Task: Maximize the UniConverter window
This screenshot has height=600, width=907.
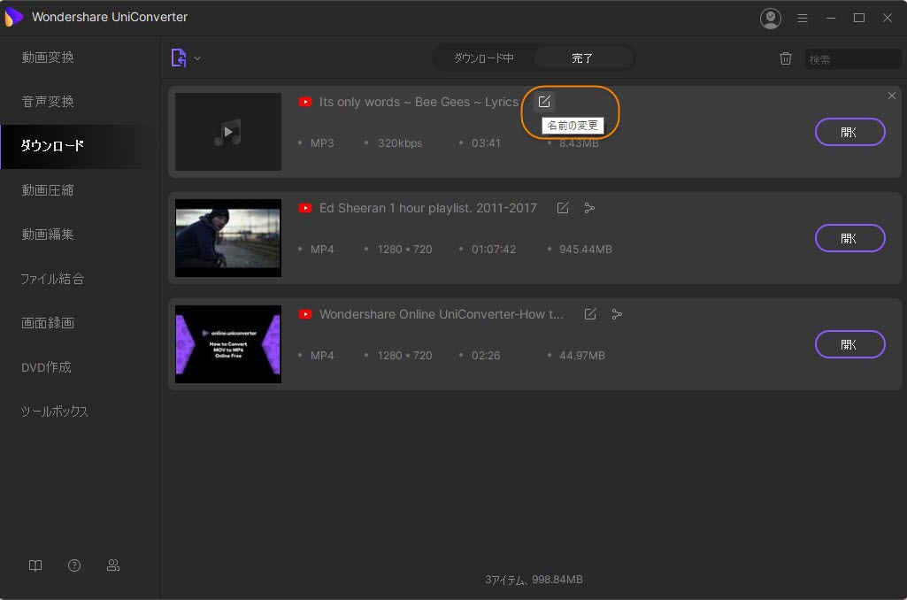Action: click(859, 18)
